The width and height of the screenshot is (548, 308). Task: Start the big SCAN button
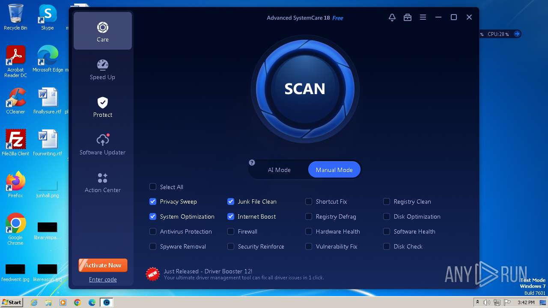305,89
